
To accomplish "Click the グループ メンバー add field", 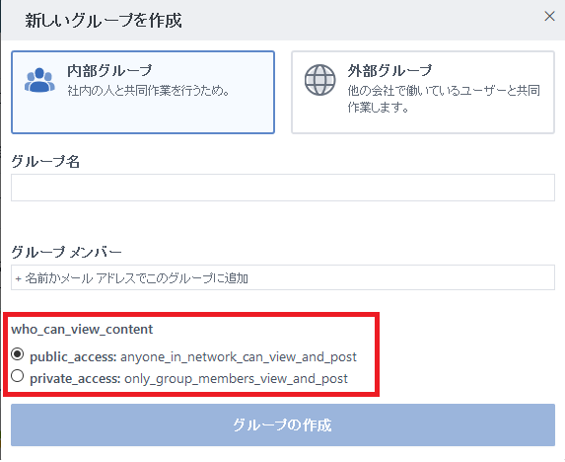I will click(283, 277).
